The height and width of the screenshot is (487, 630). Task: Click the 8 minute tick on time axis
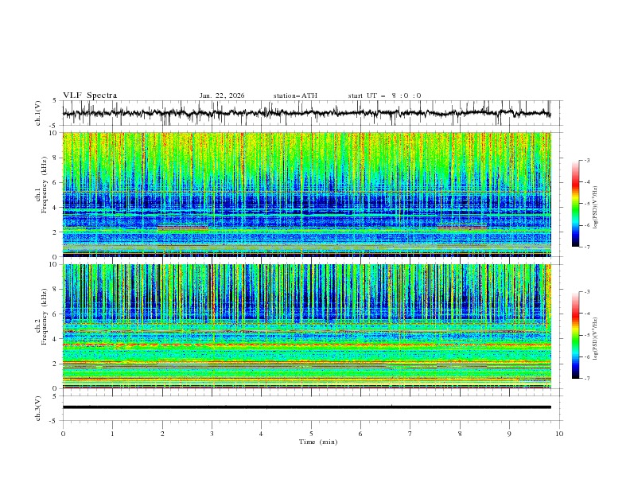coord(460,433)
